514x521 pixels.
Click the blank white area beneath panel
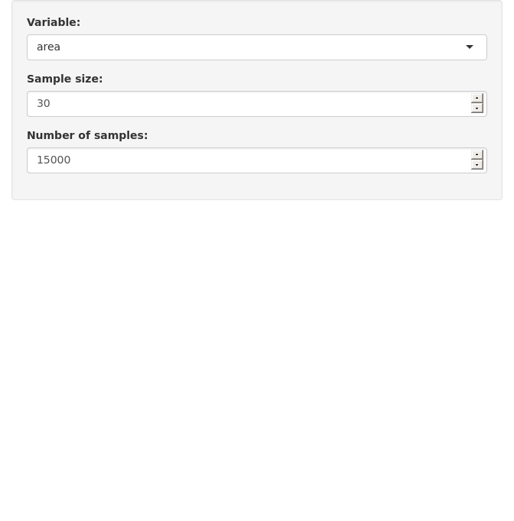tap(257, 359)
